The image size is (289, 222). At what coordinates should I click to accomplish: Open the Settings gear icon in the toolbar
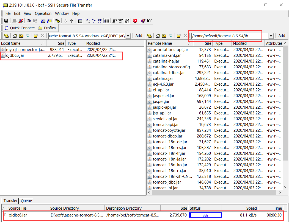[x=57, y=21]
